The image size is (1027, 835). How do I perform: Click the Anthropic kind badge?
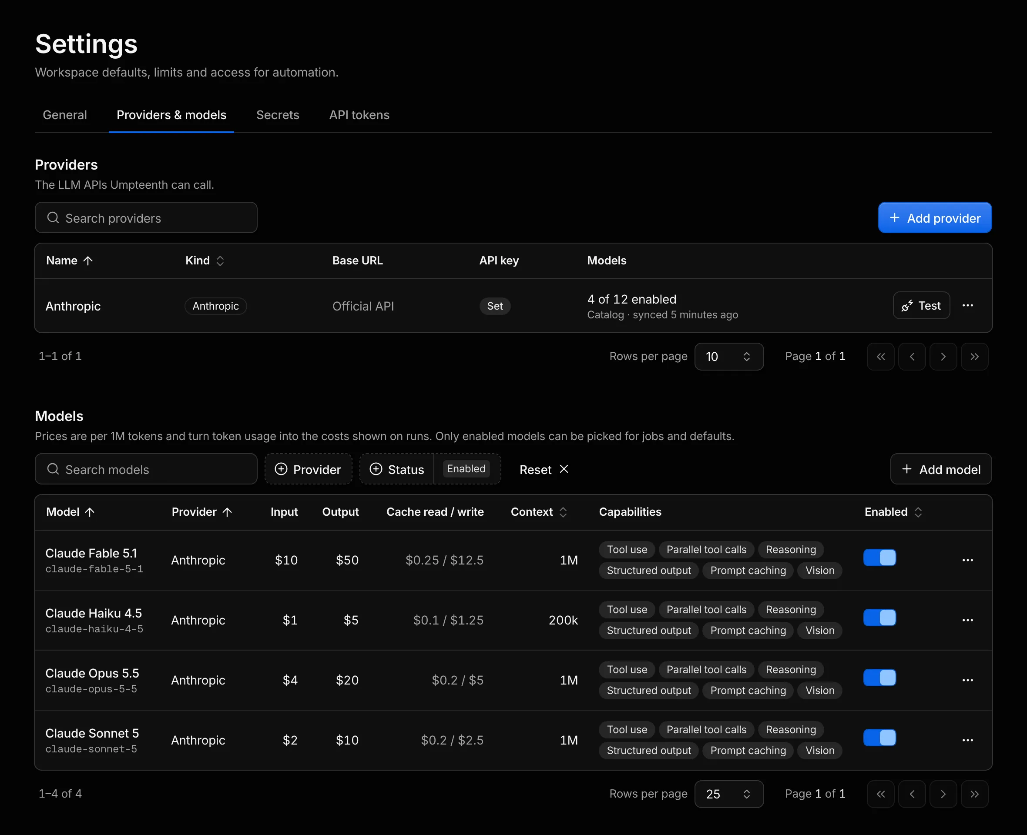(215, 306)
